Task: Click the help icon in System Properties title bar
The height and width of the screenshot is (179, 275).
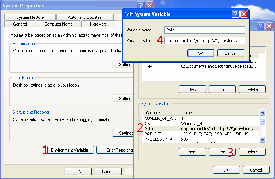Action: tap(141, 6)
